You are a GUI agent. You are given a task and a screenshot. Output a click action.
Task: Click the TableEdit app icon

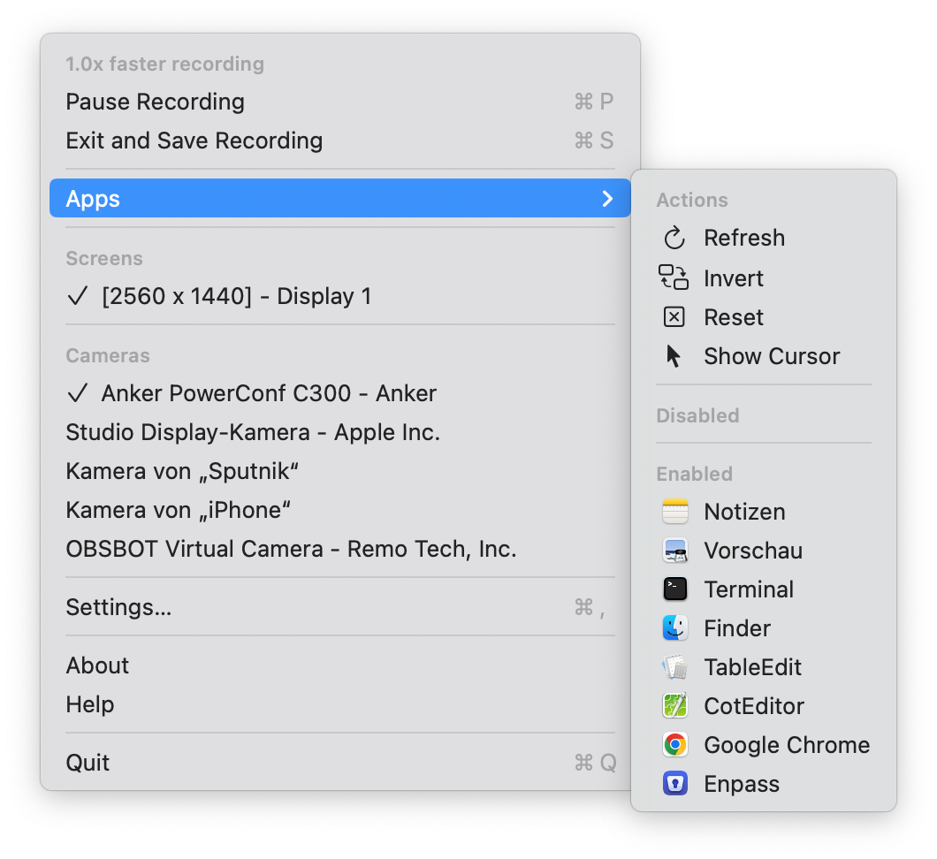point(675,667)
